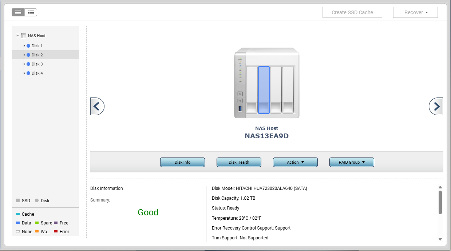Click the Warning legend orange swatch

pyautogui.click(x=37, y=231)
